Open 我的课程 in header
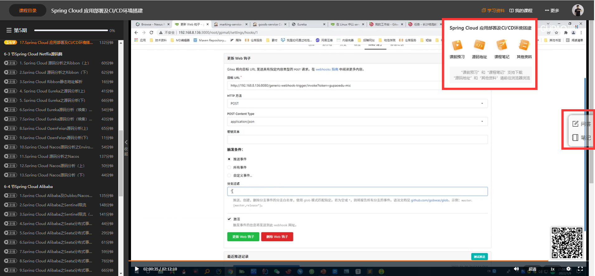 point(521,11)
